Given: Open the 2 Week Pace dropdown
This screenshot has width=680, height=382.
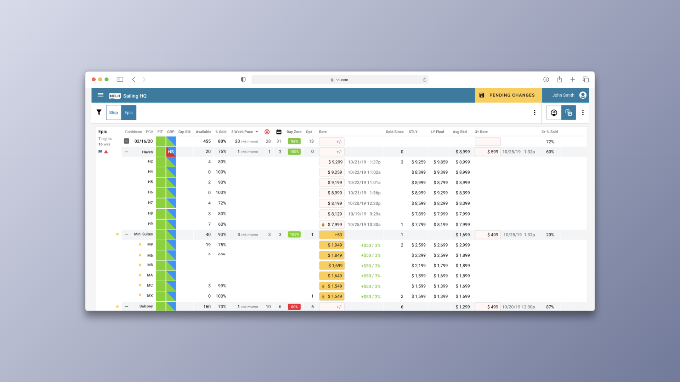Looking at the screenshot, I should [257, 132].
